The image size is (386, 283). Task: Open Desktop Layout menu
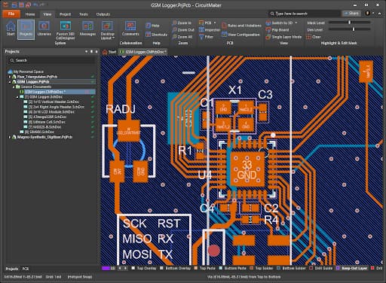tap(108, 31)
